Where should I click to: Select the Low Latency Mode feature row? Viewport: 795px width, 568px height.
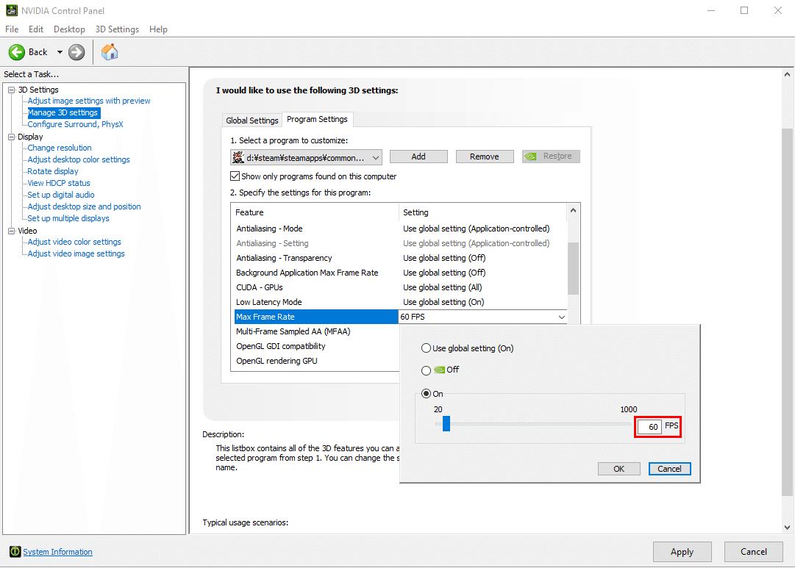(x=401, y=302)
